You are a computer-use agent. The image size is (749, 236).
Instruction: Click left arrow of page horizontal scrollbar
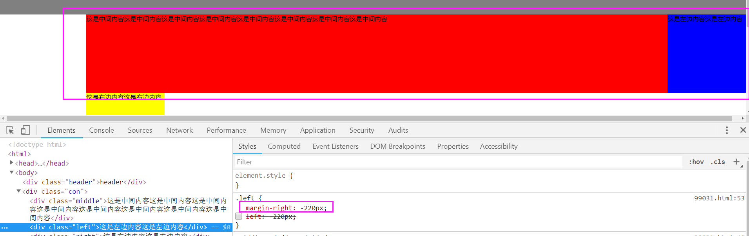point(3,118)
